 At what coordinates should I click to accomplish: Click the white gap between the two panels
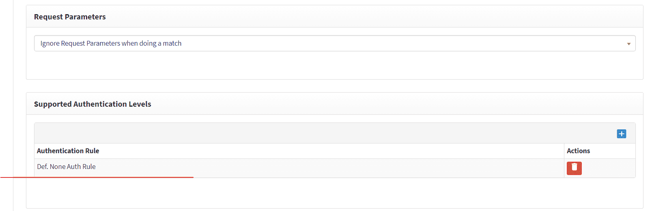334,86
